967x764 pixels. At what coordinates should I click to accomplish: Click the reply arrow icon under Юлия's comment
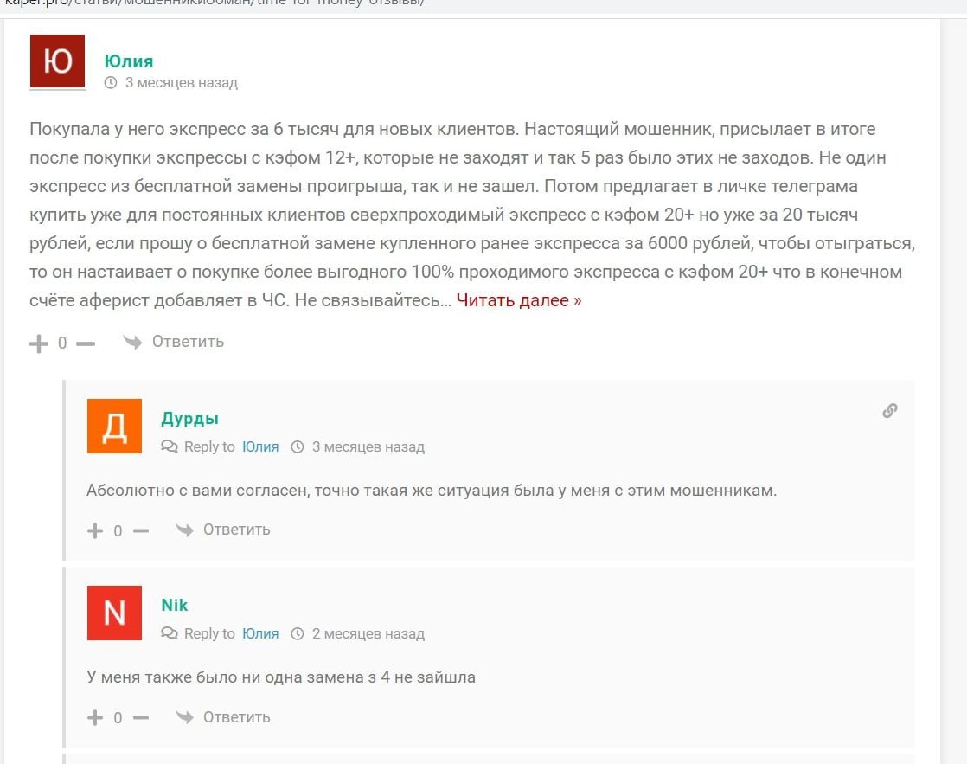[132, 342]
